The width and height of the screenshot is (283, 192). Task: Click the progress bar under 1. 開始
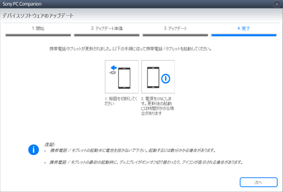tap(38, 35)
